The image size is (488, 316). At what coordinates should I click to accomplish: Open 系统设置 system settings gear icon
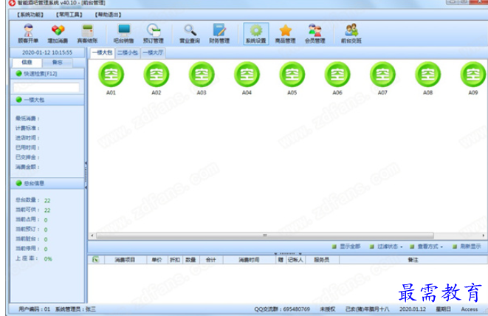tap(256, 34)
